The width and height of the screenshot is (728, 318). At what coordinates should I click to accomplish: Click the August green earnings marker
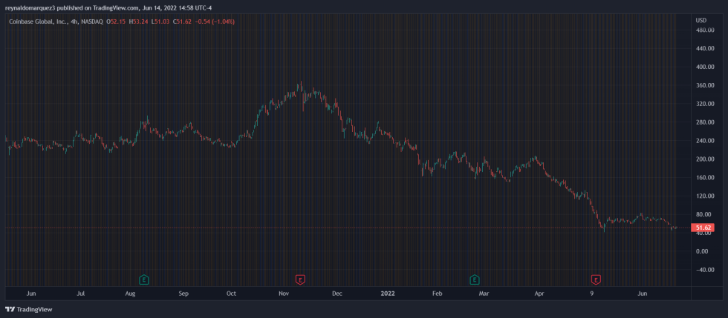pos(144,279)
